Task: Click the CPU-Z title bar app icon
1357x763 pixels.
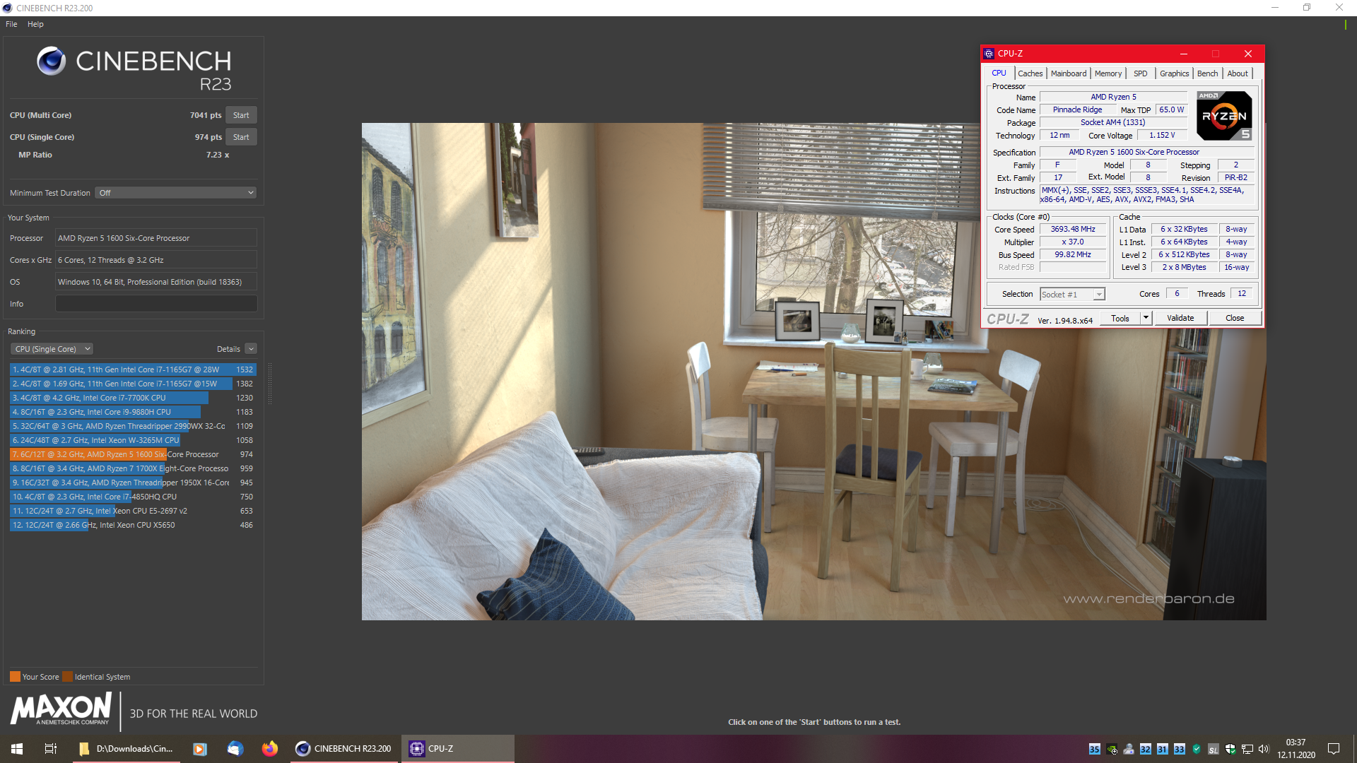Action: [989, 54]
